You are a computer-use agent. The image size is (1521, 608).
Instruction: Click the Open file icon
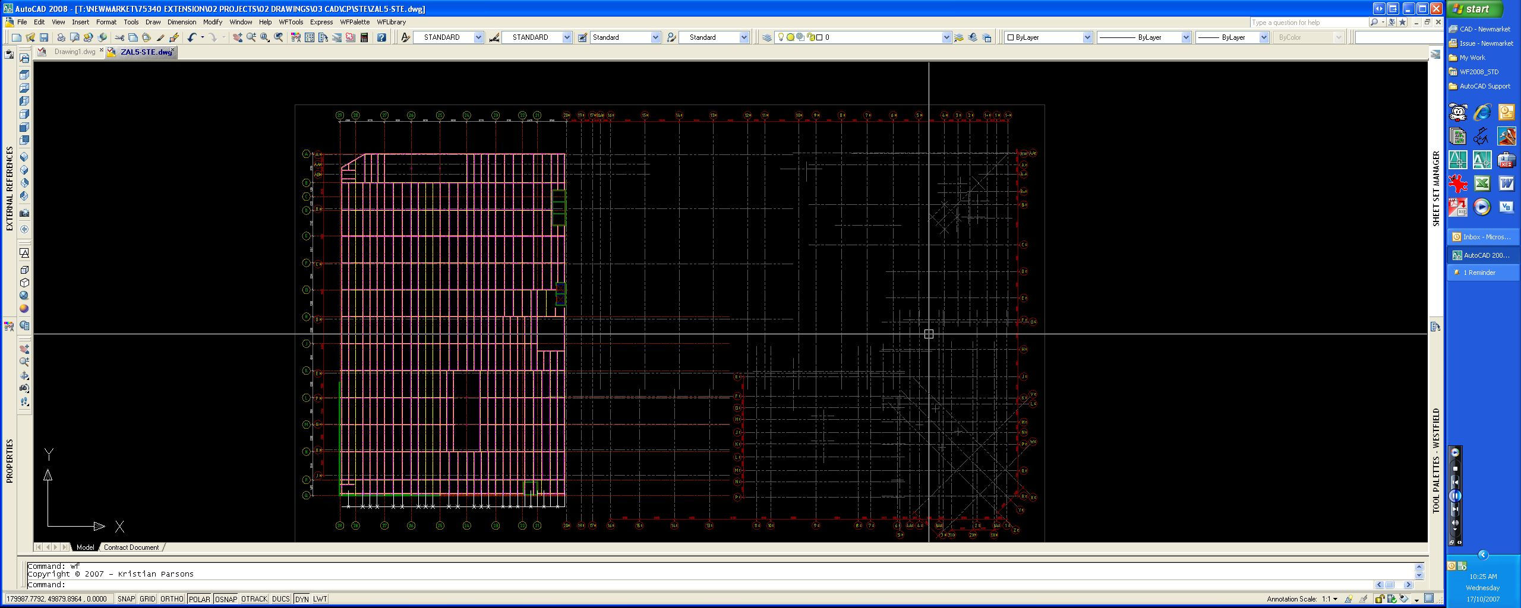tap(30, 37)
